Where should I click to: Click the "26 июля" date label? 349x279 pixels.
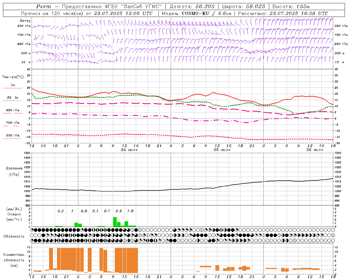315,150
